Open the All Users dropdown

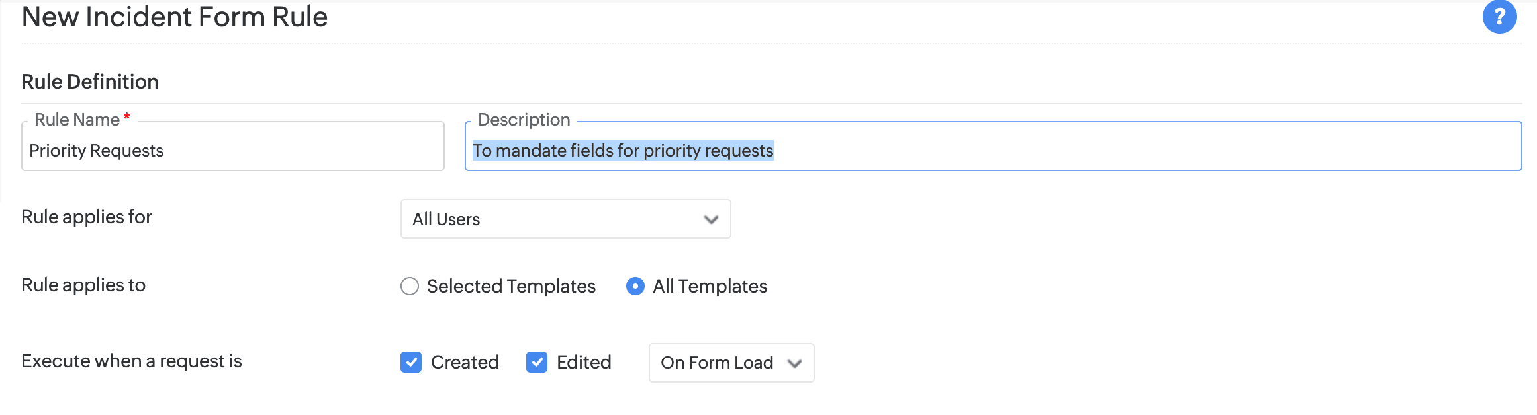pos(565,219)
